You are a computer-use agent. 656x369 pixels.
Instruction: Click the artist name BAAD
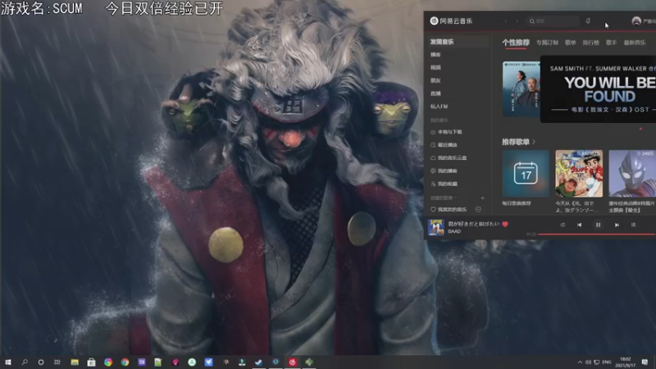pos(454,231)
